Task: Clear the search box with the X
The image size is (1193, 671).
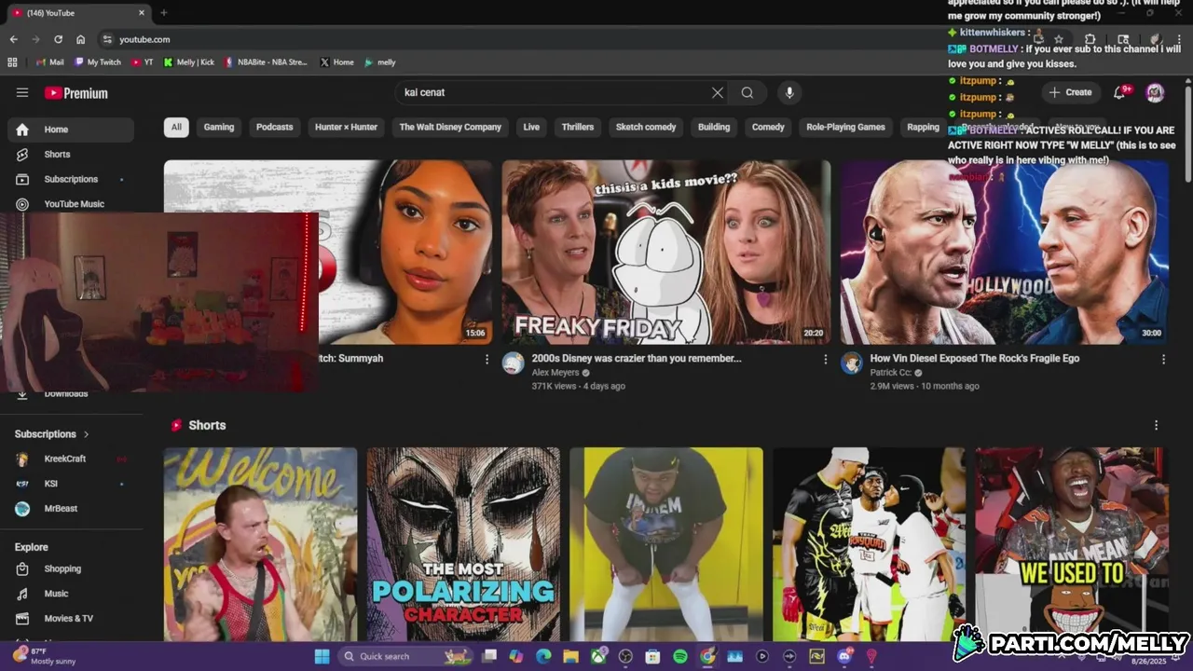Action: tap(718, 92)
